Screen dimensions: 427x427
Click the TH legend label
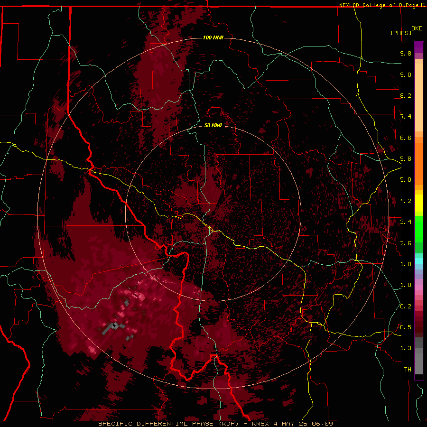pos(408,370)
